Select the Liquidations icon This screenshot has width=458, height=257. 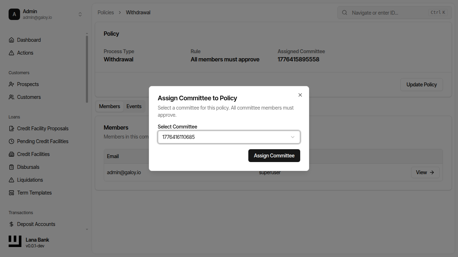click(11, 180)
